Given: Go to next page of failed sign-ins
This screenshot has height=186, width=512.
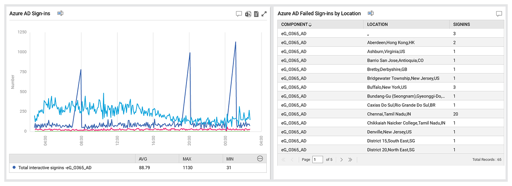Looking at the screenshot, I should (341, 160).
